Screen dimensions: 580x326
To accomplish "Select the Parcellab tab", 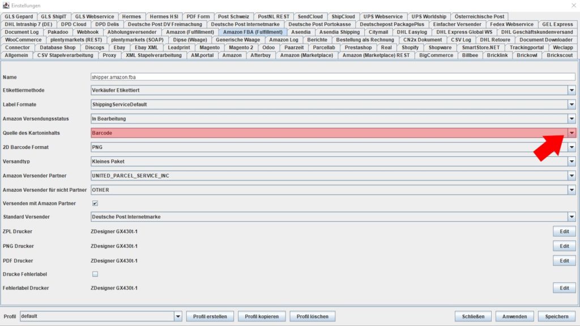I will [x=323, y=48].
